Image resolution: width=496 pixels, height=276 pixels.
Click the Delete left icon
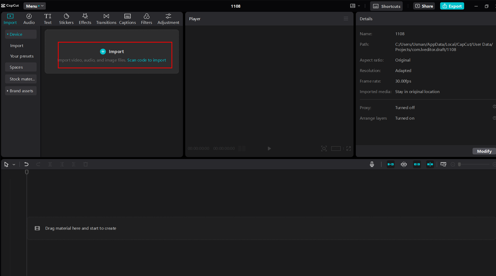(x=62, y=164)
